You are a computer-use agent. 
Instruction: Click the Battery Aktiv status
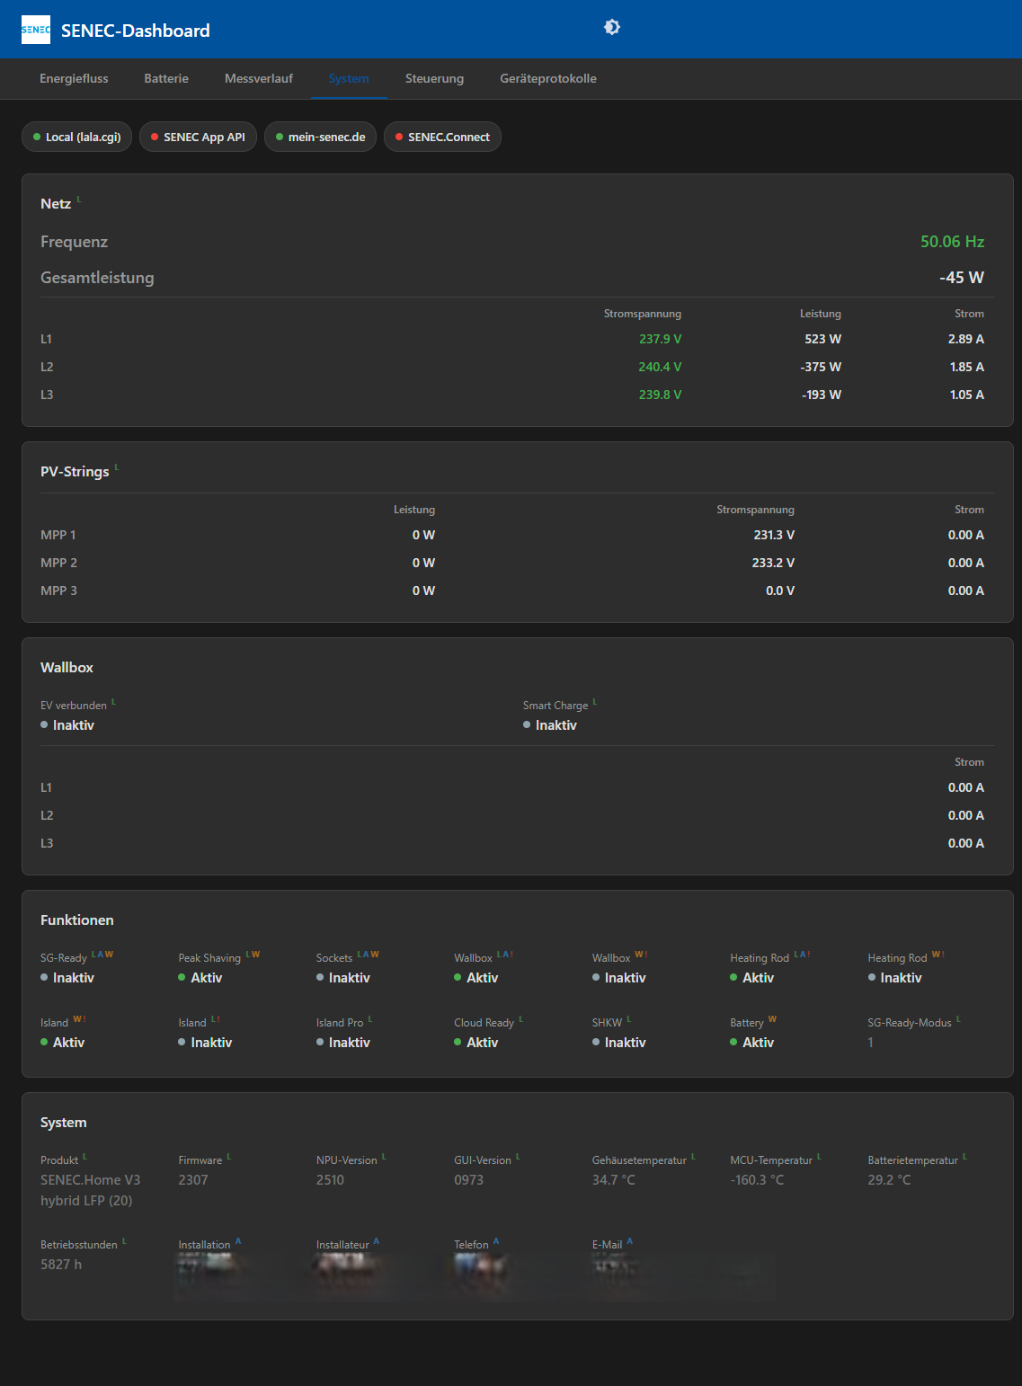752,1043
